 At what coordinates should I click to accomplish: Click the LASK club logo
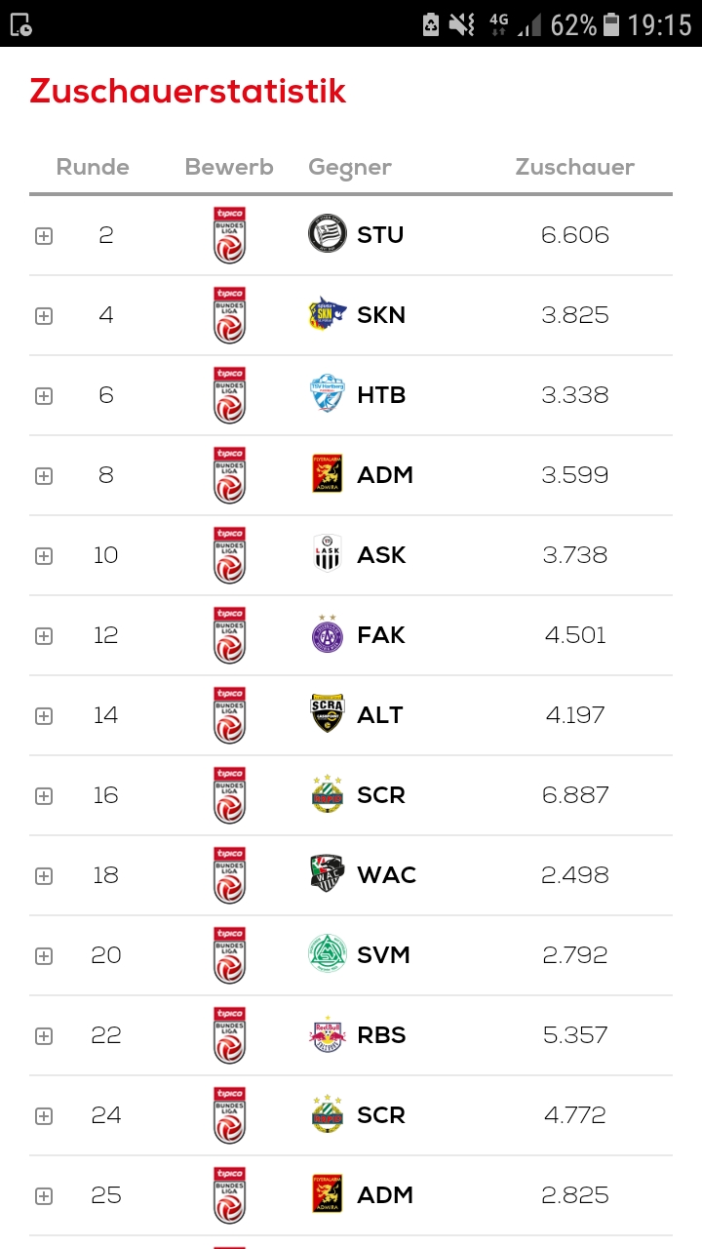coord(328,555)
